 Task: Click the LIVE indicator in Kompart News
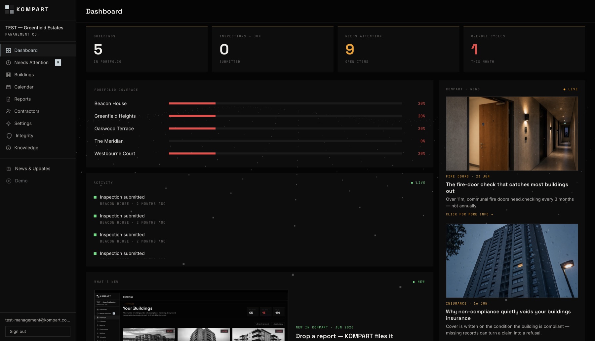pyautogui.click(x=571, y=89)
